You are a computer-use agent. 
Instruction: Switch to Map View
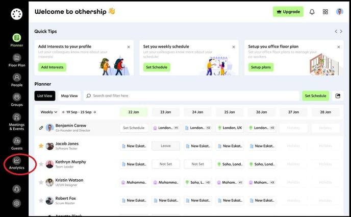[x=69, y=96]
